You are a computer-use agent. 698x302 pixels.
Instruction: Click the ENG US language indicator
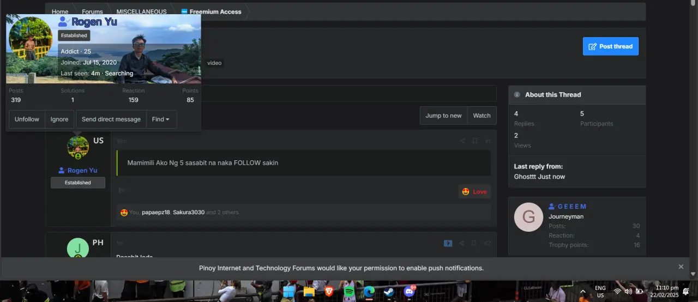[x=600, y=292]
